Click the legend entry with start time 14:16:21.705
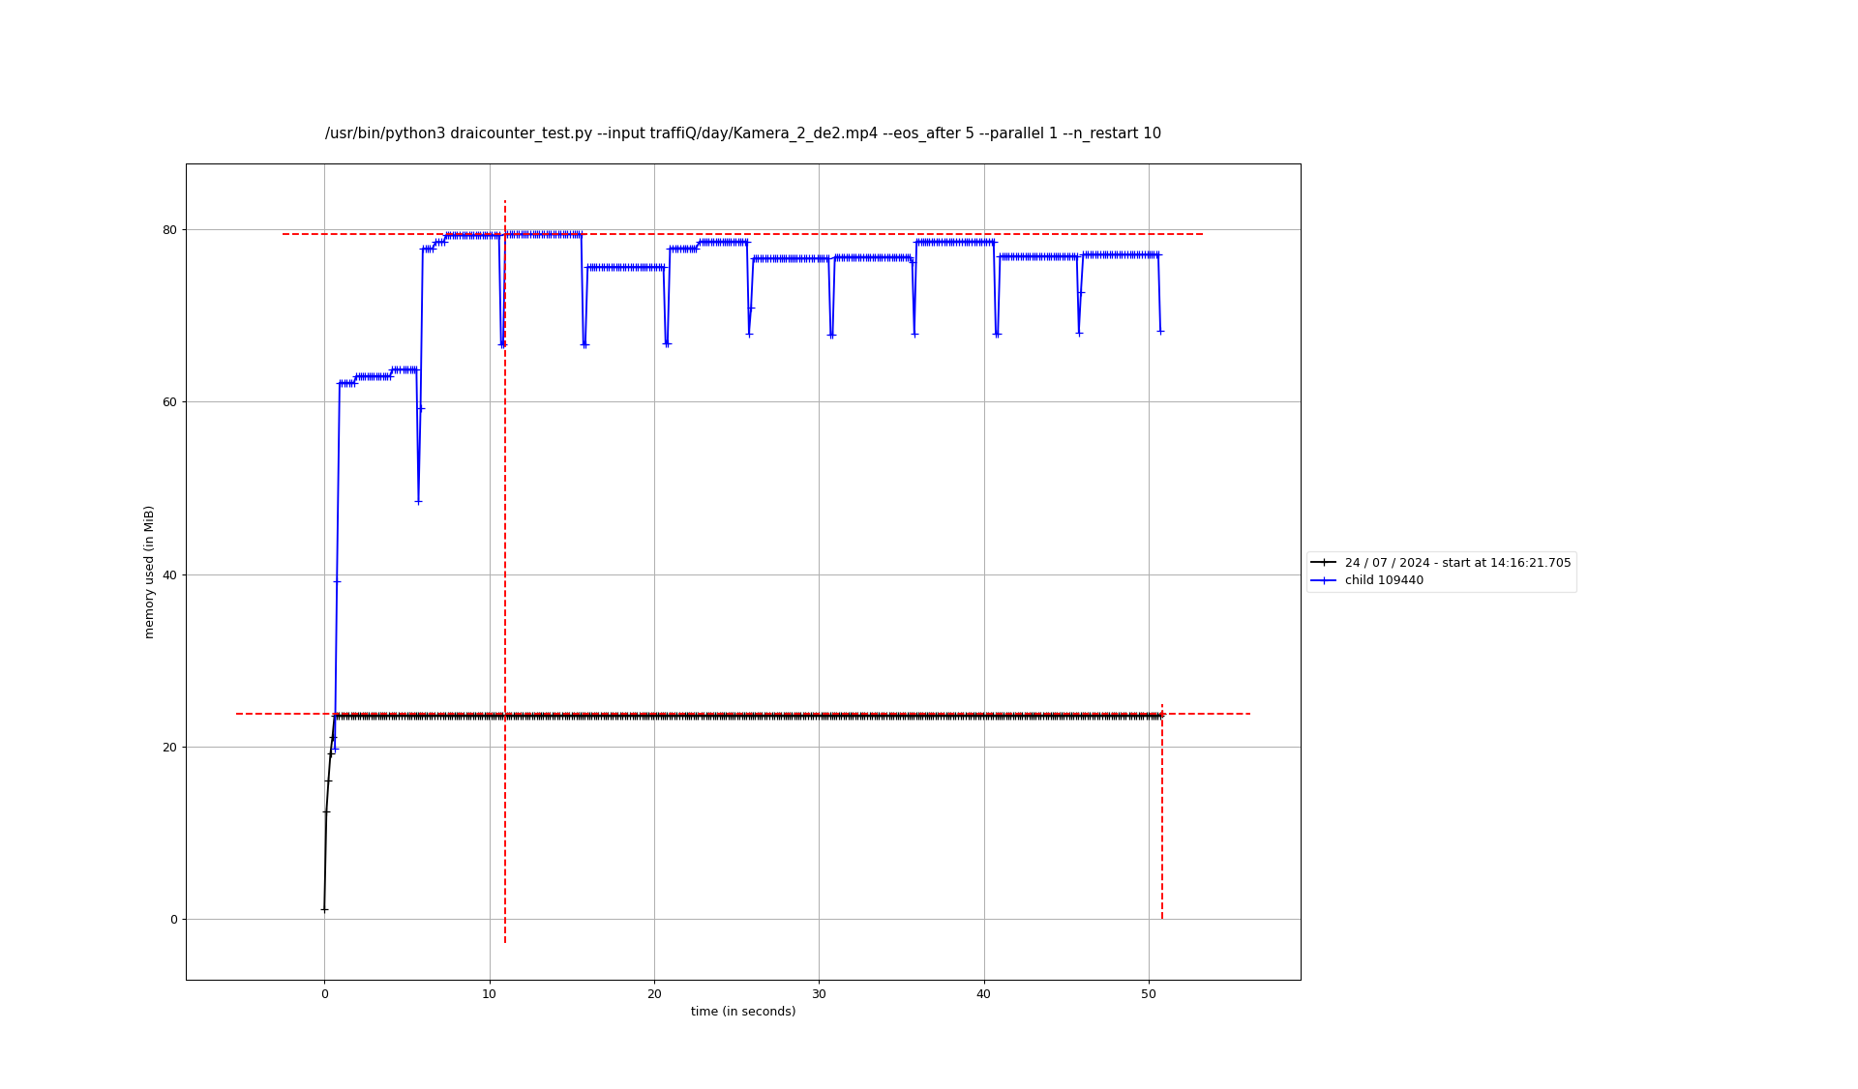The image size is (1858, 1089). point(1457,563)
